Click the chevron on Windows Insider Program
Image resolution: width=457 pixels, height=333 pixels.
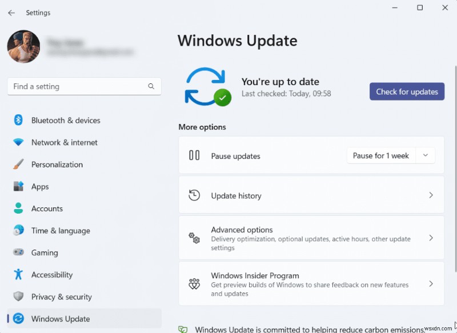pos(431,284)
